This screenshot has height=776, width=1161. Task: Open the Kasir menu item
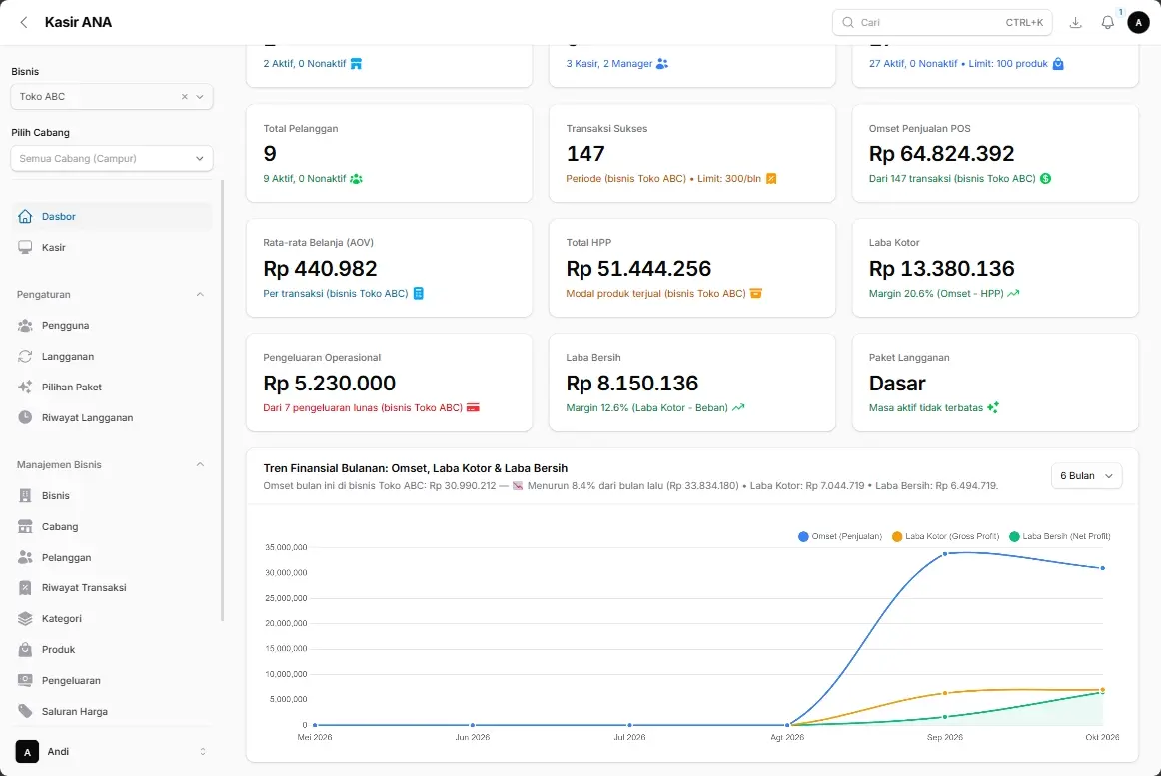tap(112, 248)
